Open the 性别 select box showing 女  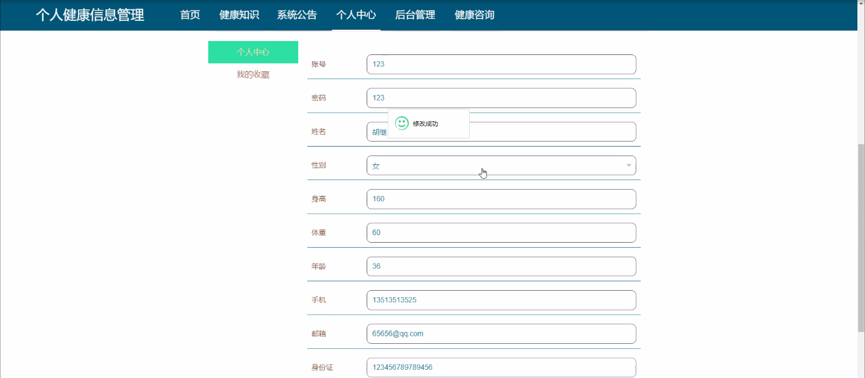tap(494, 166)
